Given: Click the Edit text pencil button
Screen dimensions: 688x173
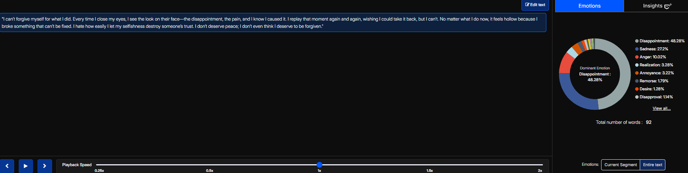Looking at the screenshot, I should (x=535, y=5).
